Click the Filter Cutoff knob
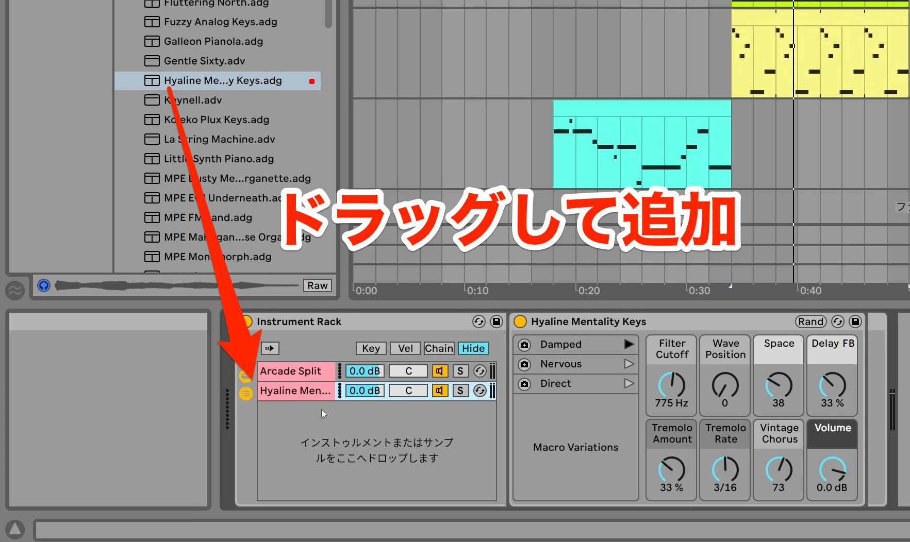This screenshot has width=910, height=542. pos(672,385)
